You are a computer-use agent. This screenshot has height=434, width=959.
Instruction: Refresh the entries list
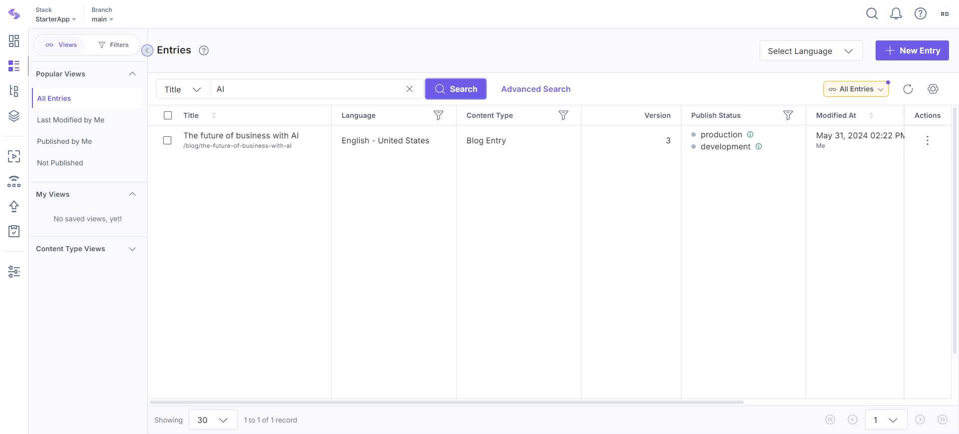908,89
